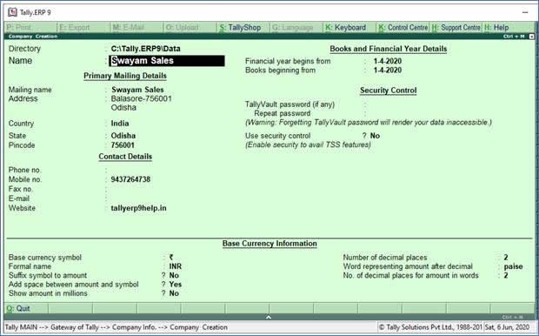539x336 pixels.
Task: Expand the calculator panel up-arrow
Action: tap(269, 317)
